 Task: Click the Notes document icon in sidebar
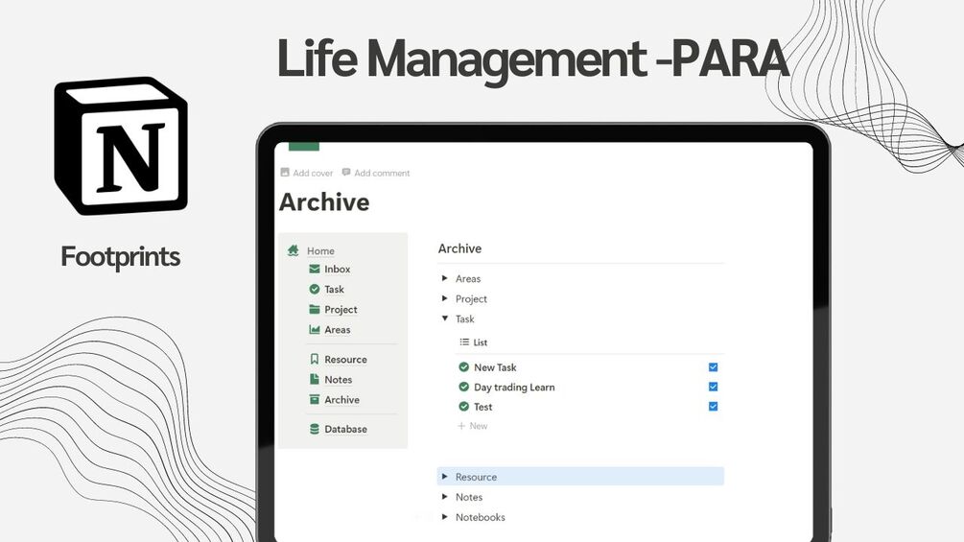tap(315, 379)
